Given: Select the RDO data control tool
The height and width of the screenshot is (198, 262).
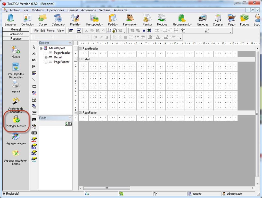Looking at the screenshot, I should [34, 153].
